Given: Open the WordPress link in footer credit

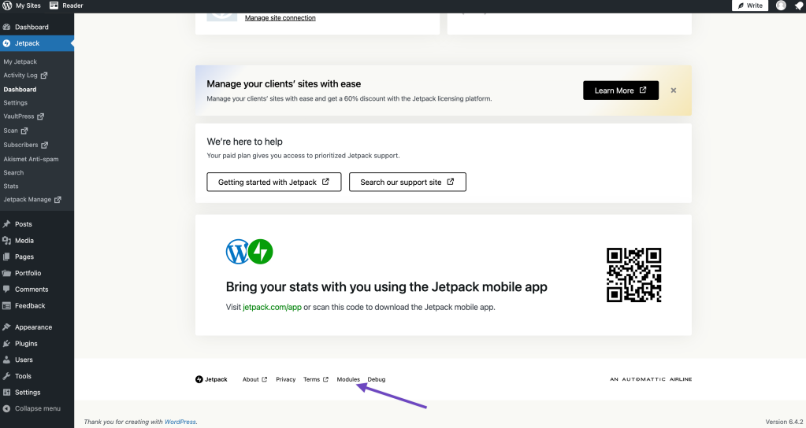Looking at the screenshot, I should click(x=180, y=422).
